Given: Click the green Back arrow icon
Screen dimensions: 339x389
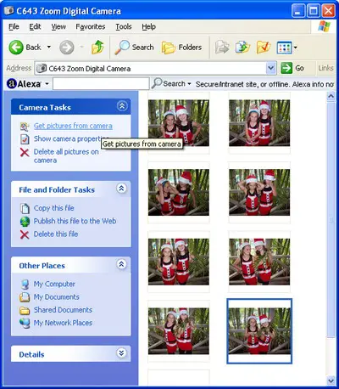Looking at the screenshot, I should pyautogui.click(x=16, y=47).
